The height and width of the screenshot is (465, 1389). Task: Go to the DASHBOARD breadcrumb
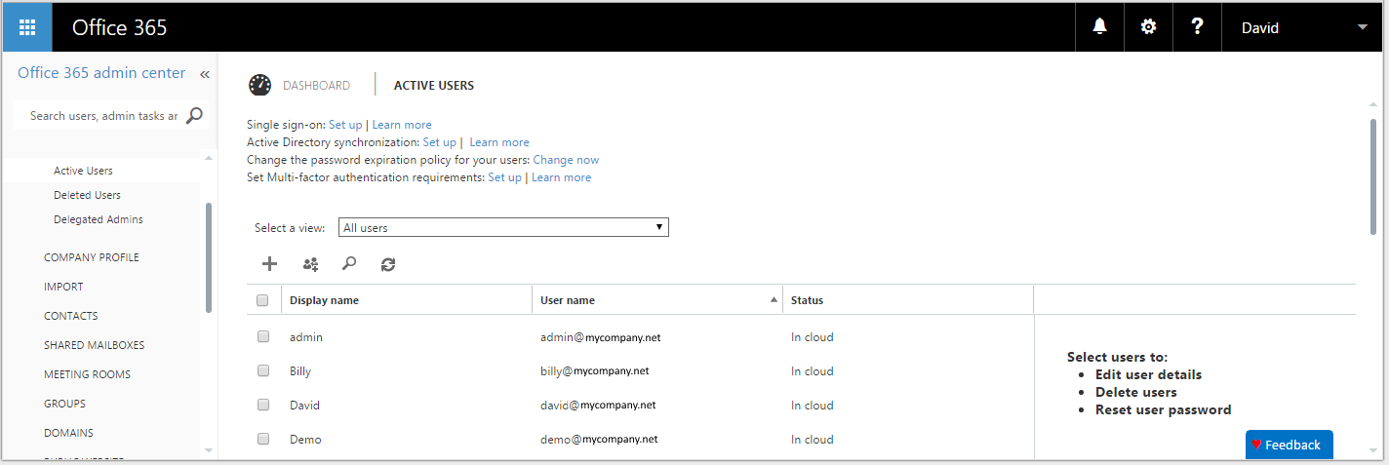coord(316,86)
